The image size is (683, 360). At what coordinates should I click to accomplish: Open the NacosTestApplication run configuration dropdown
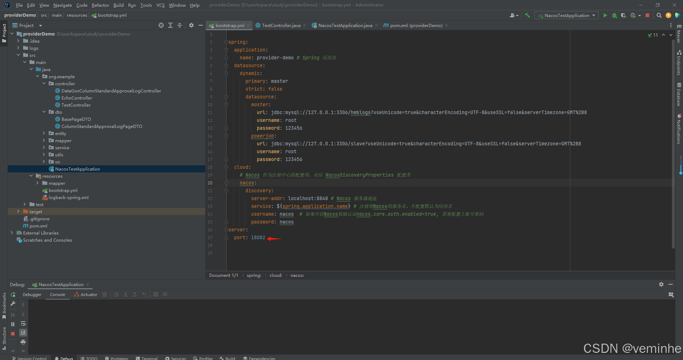(x=566, y=15)
